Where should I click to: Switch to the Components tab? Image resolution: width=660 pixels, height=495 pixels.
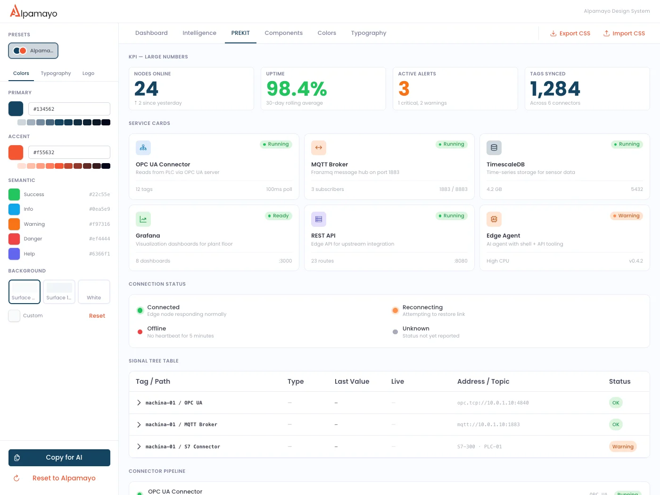coord(284,33)
